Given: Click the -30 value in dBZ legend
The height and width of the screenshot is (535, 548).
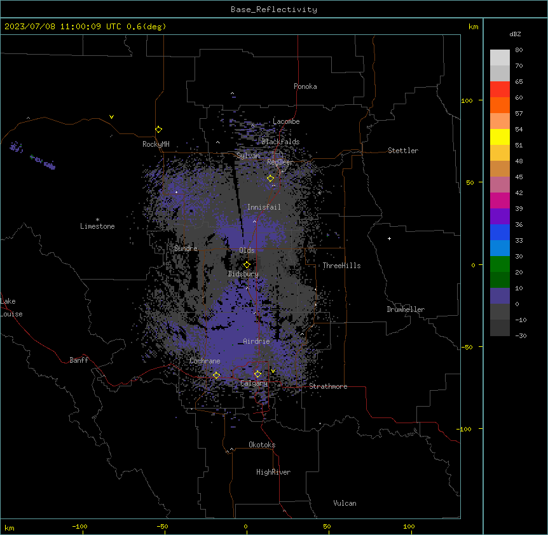Looking at the screenshot, I should [x=521, y=335].
